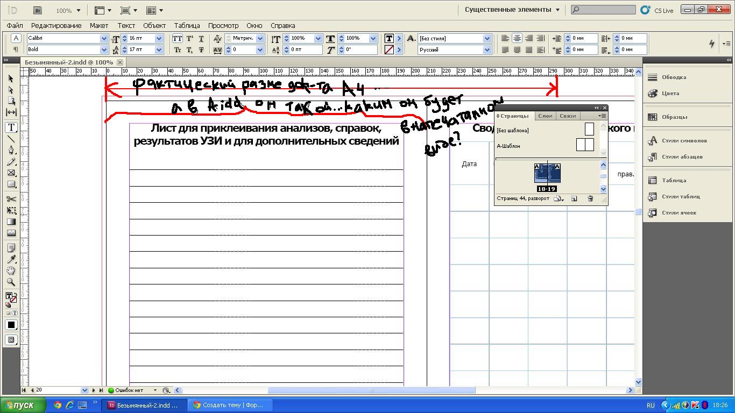Open the zoom level 100% dropdown

coord(78,10)
